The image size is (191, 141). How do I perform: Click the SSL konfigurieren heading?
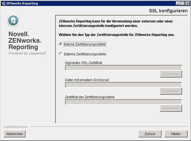tap(168, 11)
